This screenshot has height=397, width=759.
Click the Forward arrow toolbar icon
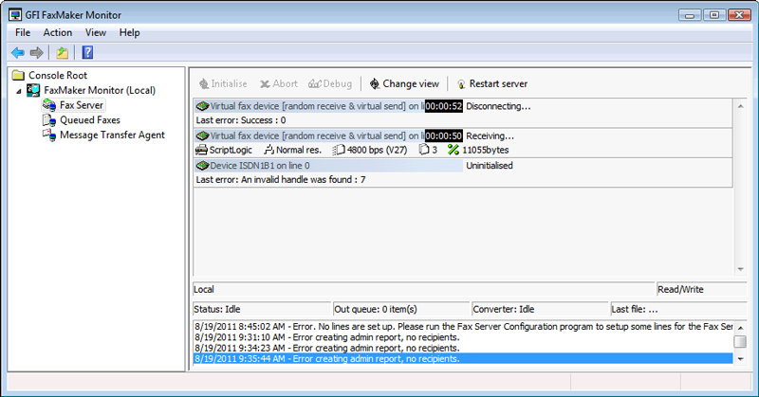click(x=36, y=52)
